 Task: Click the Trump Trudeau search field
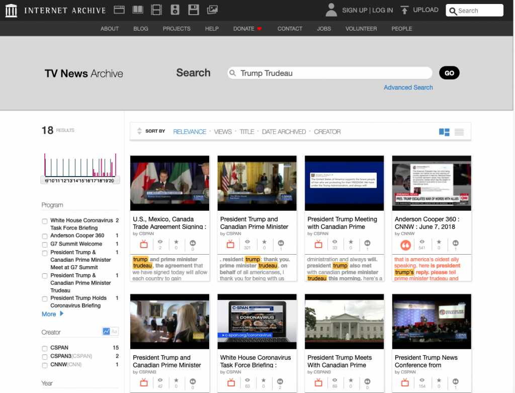pos(330,73)
